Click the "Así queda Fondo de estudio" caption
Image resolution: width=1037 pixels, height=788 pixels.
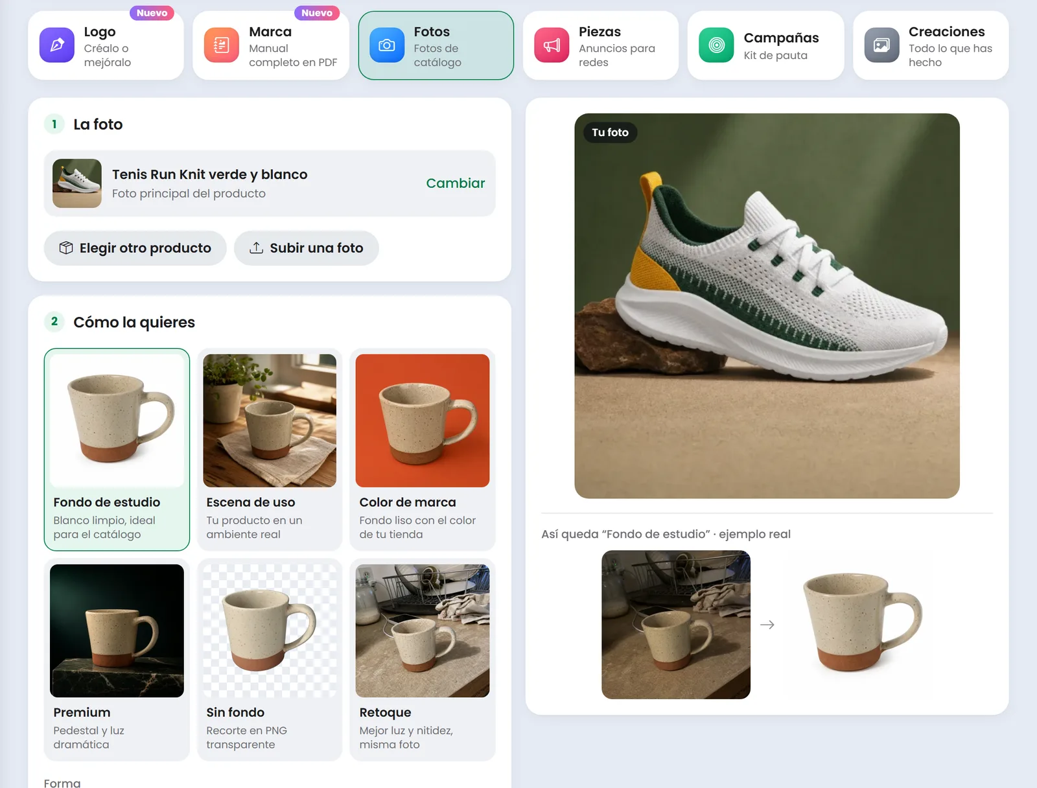tap(666, 534)
